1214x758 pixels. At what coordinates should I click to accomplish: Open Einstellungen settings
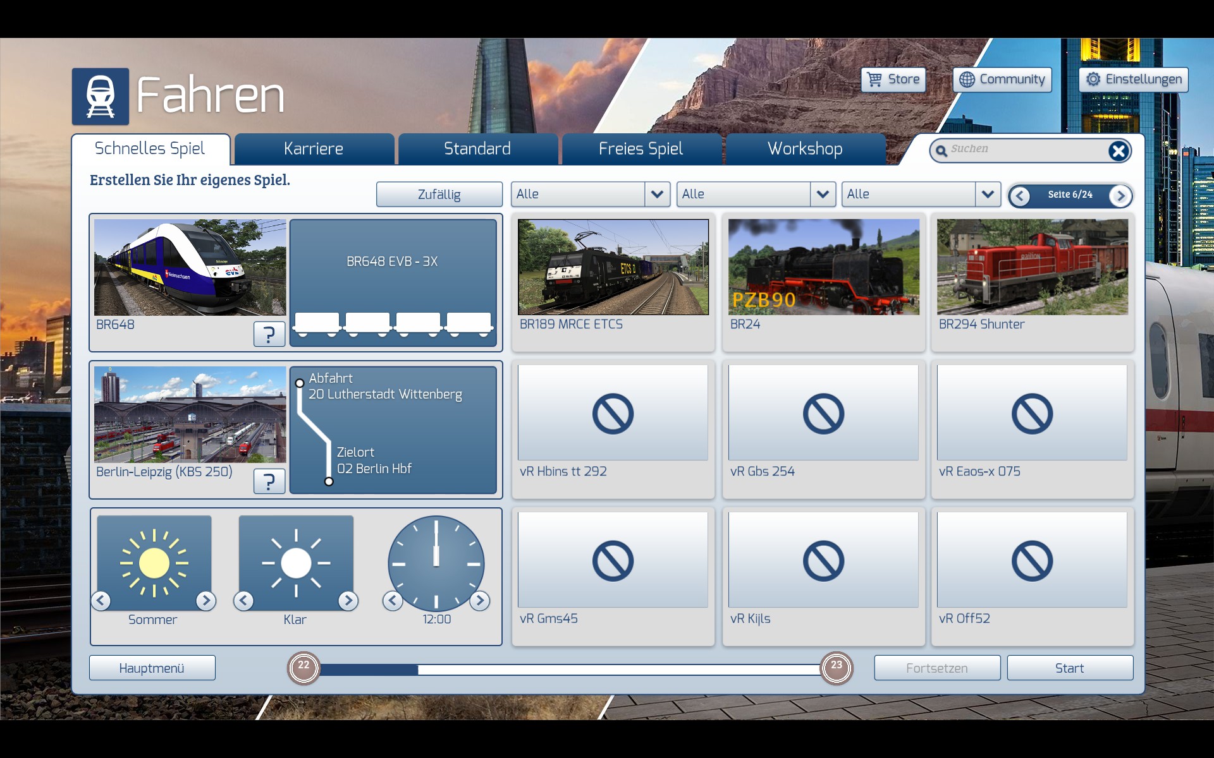pyautogui.click(x=1133, y=80)
